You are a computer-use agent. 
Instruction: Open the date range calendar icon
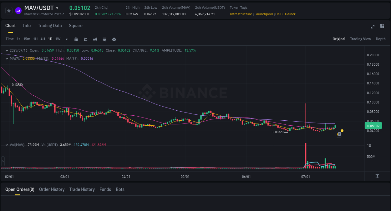click(76, 39)
